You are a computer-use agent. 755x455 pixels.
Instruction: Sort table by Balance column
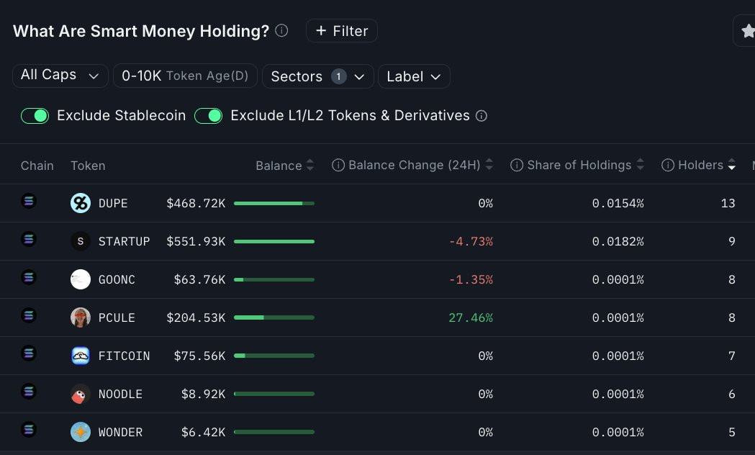[284, 166]
